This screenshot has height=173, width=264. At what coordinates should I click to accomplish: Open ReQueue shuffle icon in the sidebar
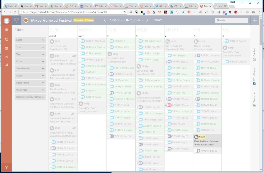tap(6, 57)
